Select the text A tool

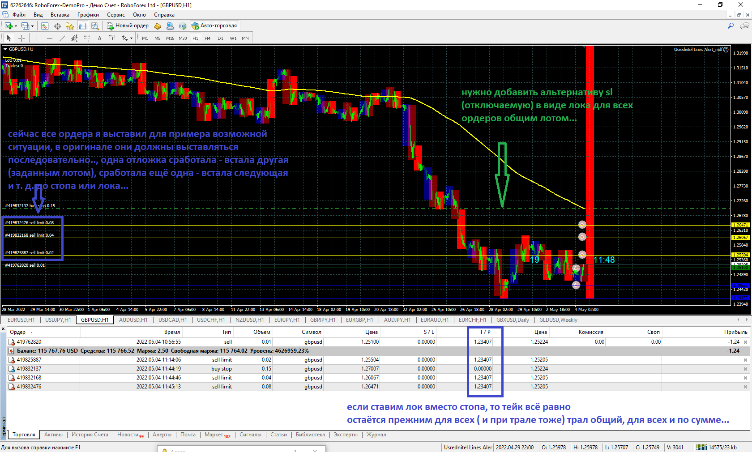click(99, 38)
